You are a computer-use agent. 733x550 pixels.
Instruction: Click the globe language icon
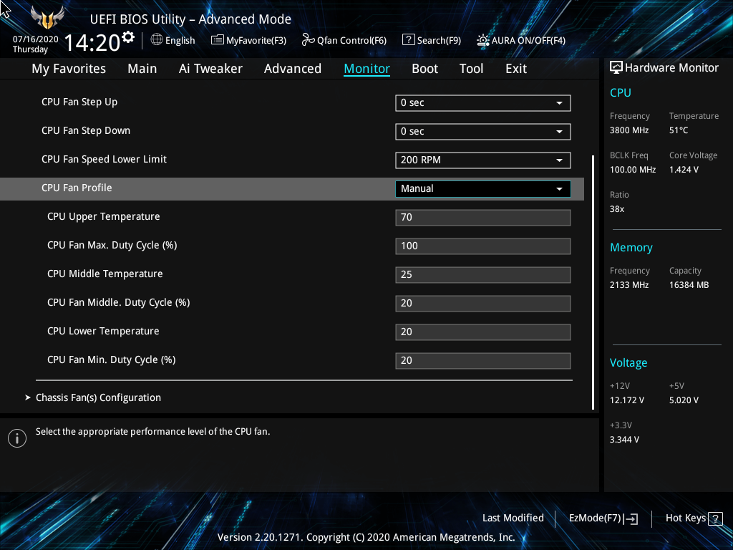tap(157, 40)
